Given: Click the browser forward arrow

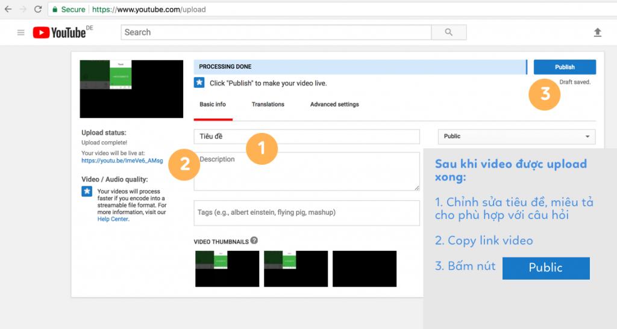Looking at the screenshot, I should click(x=23, y=9).
